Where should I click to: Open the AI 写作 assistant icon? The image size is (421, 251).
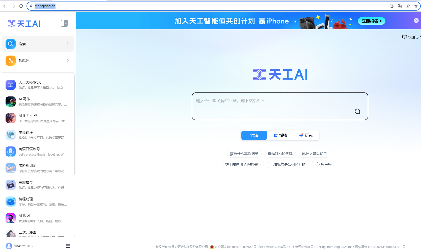11,102
